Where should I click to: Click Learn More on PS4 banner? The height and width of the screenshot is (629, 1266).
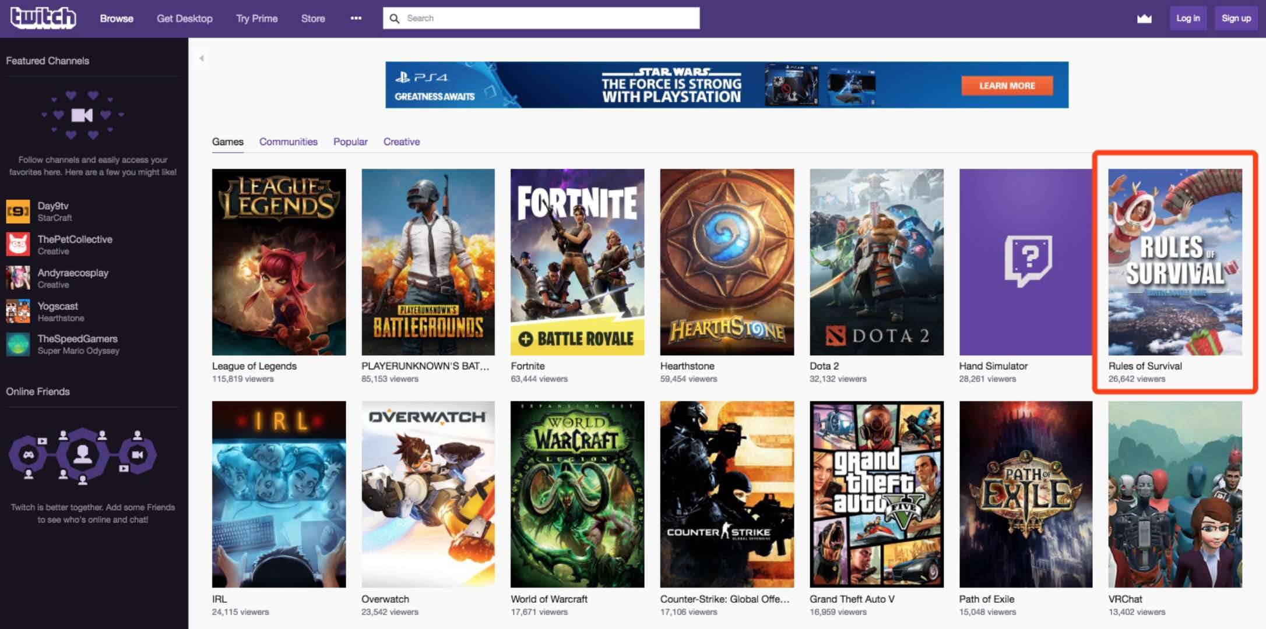1007,86
